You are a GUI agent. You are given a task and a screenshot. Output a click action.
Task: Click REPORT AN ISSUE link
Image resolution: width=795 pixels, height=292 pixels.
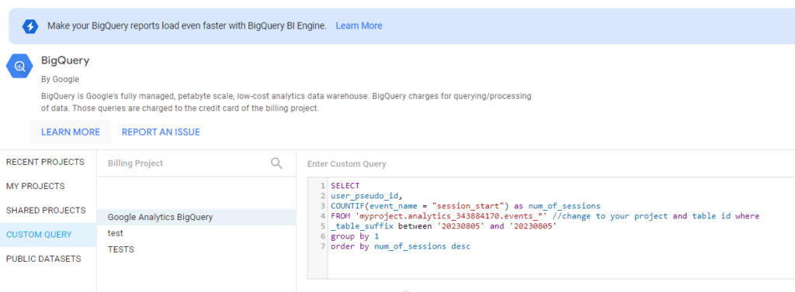(x=161, y=132)
